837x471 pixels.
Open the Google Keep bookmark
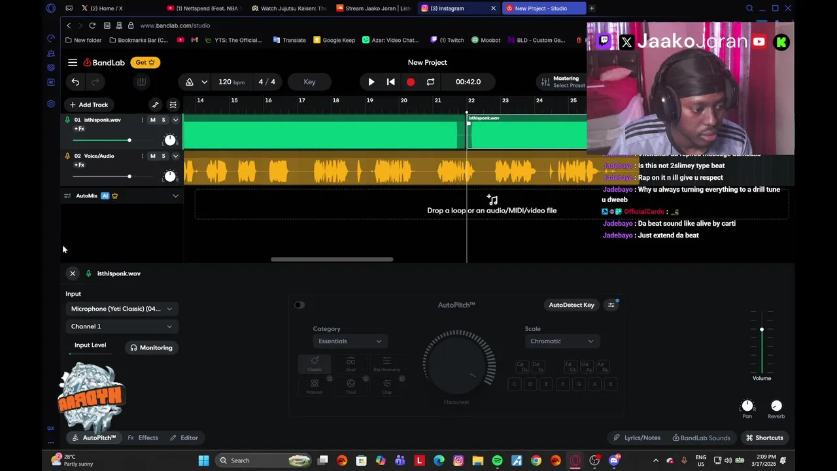tap(334, 40)
